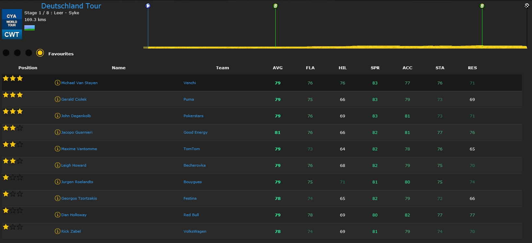Image resolution: width=532 pixels, height=243 pixels.
Task: Open rider Jurgen Roelandts
Action: click(77, 182)
